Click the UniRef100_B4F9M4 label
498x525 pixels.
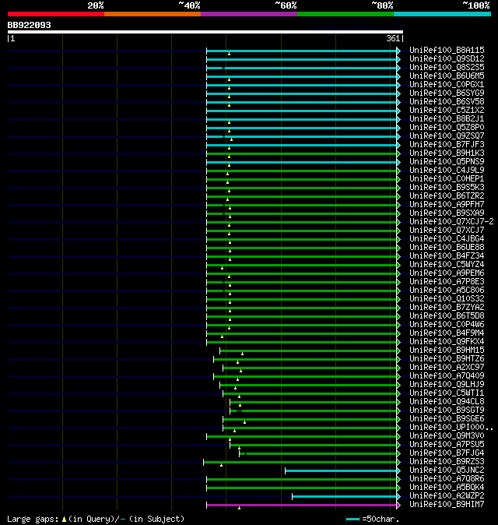pyautogui.click(x=447, y=333)
